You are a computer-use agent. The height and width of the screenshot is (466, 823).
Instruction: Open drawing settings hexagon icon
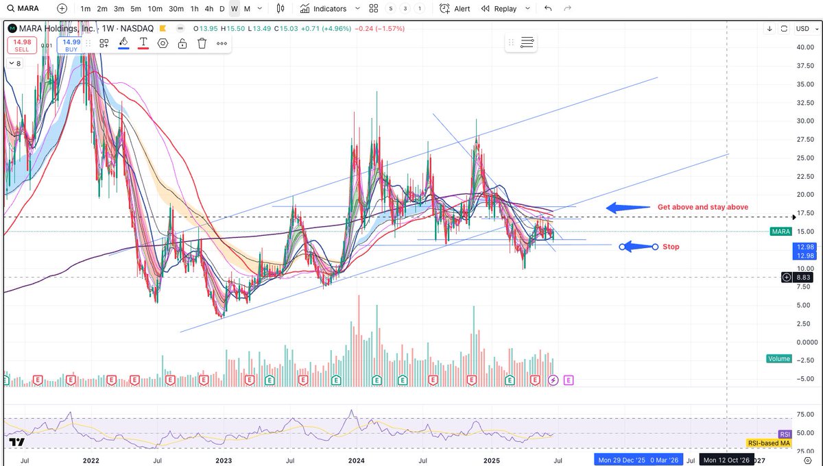(163, 43)
